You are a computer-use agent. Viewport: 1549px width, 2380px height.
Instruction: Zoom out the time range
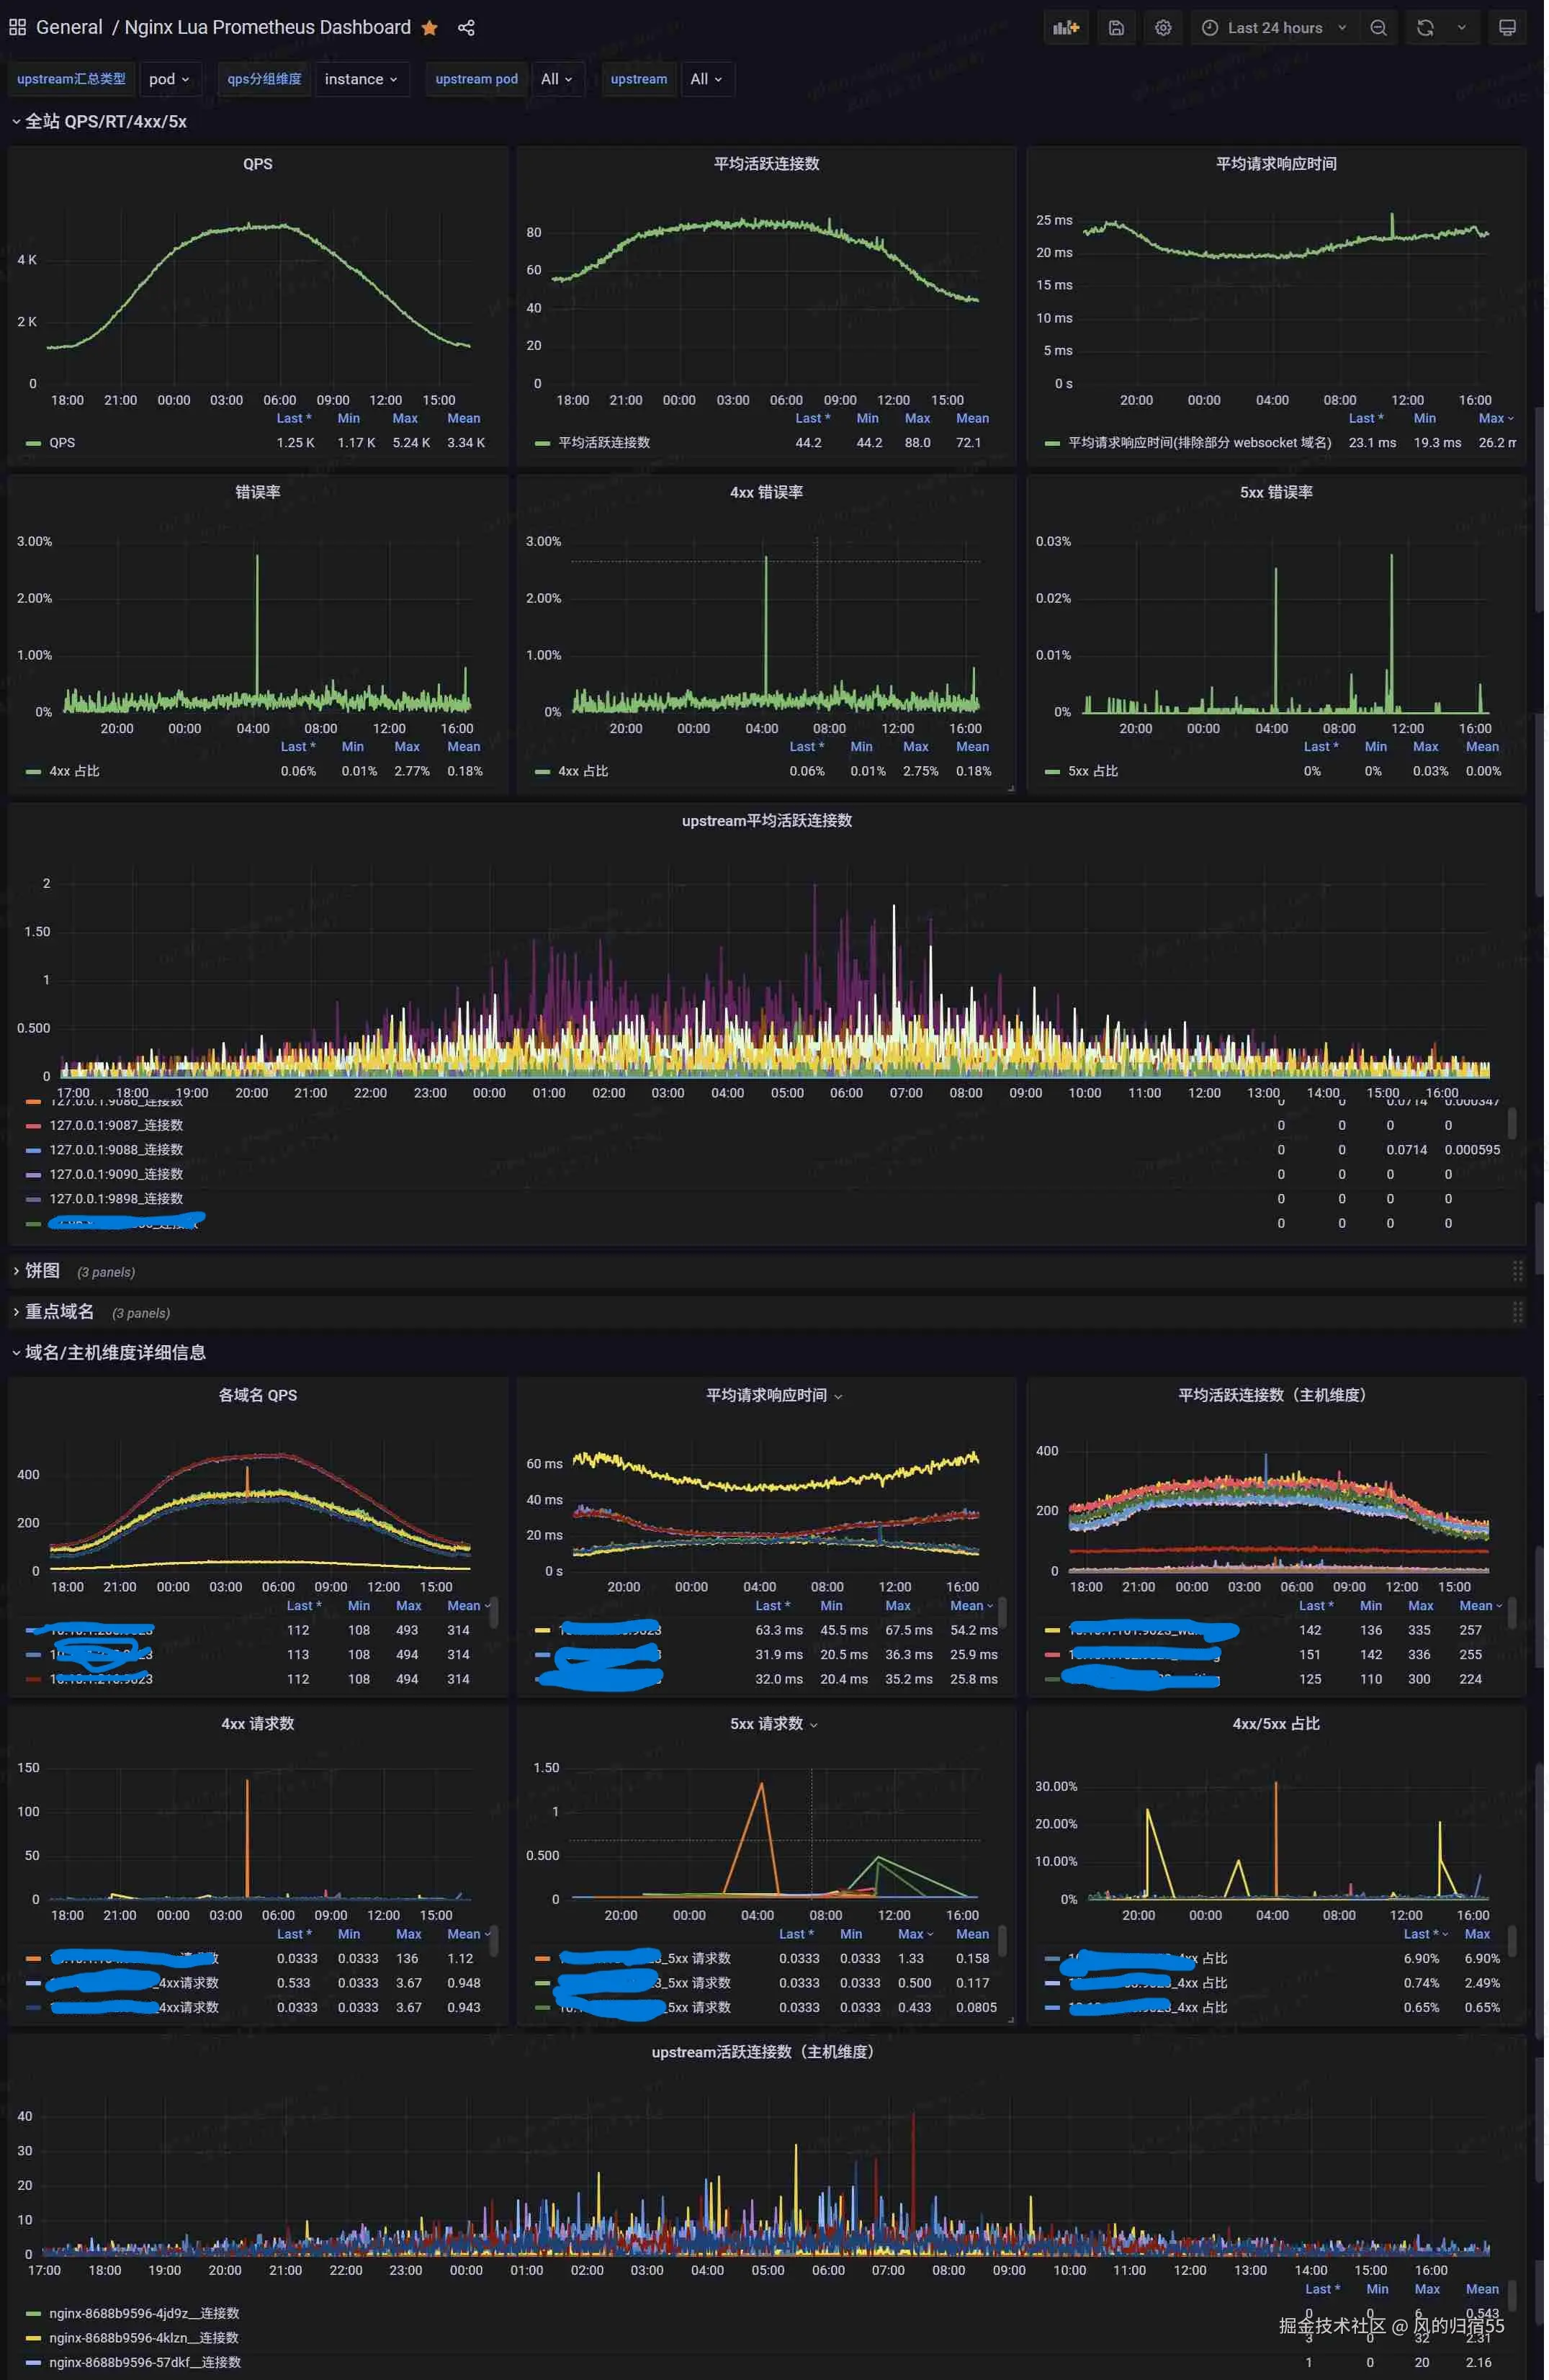1378,28
